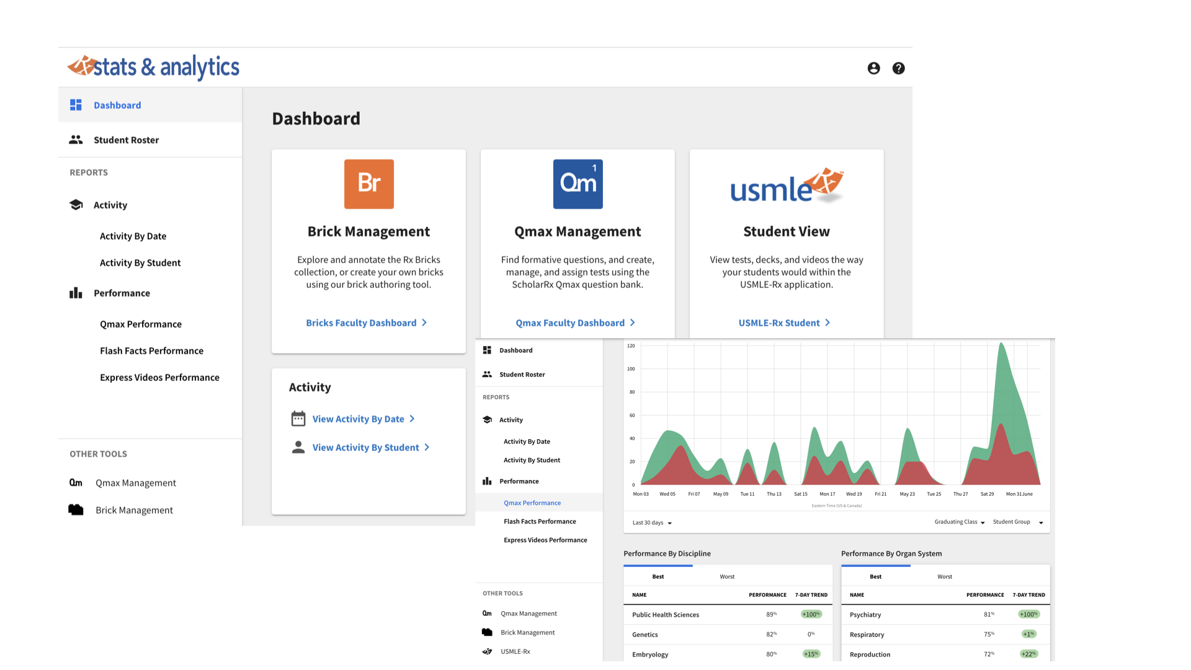
Task: Open Activity By Date in main sidebar
Action: point(133,236)
